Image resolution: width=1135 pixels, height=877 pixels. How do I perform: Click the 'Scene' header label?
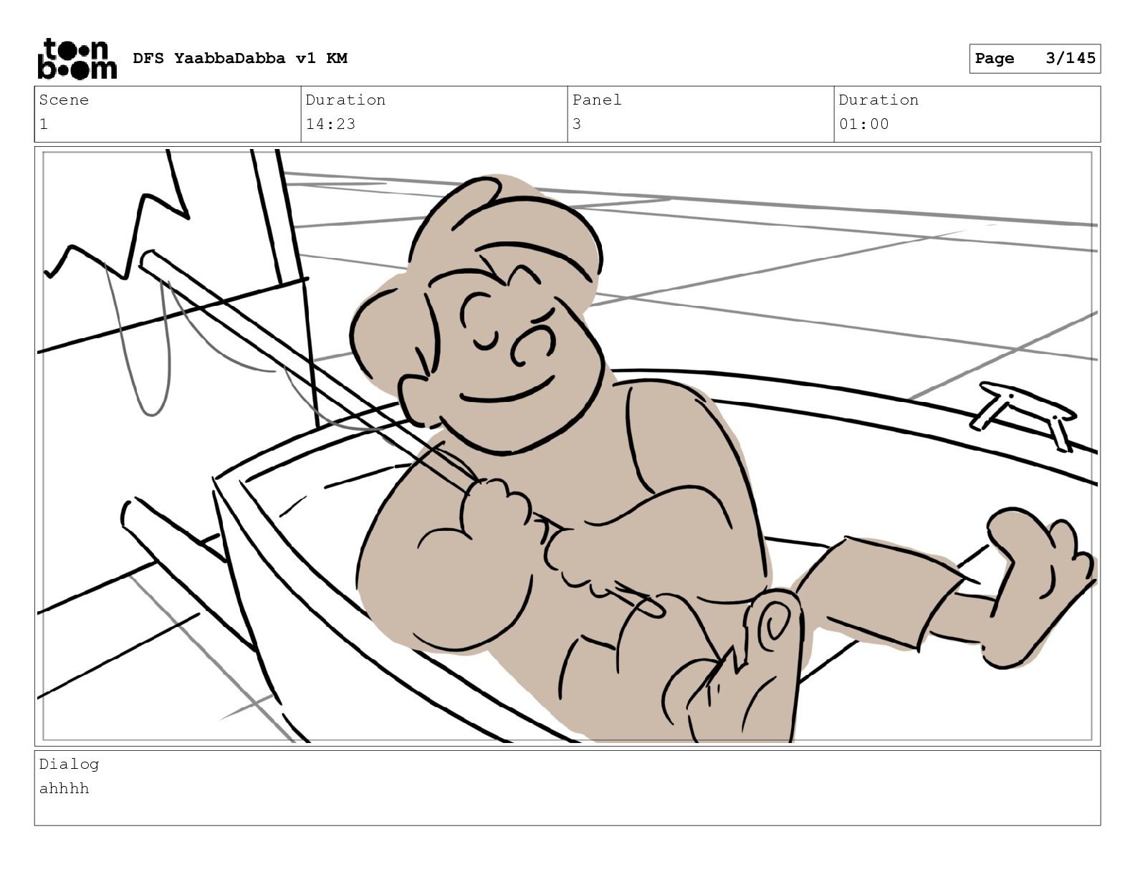pos(64,100)
